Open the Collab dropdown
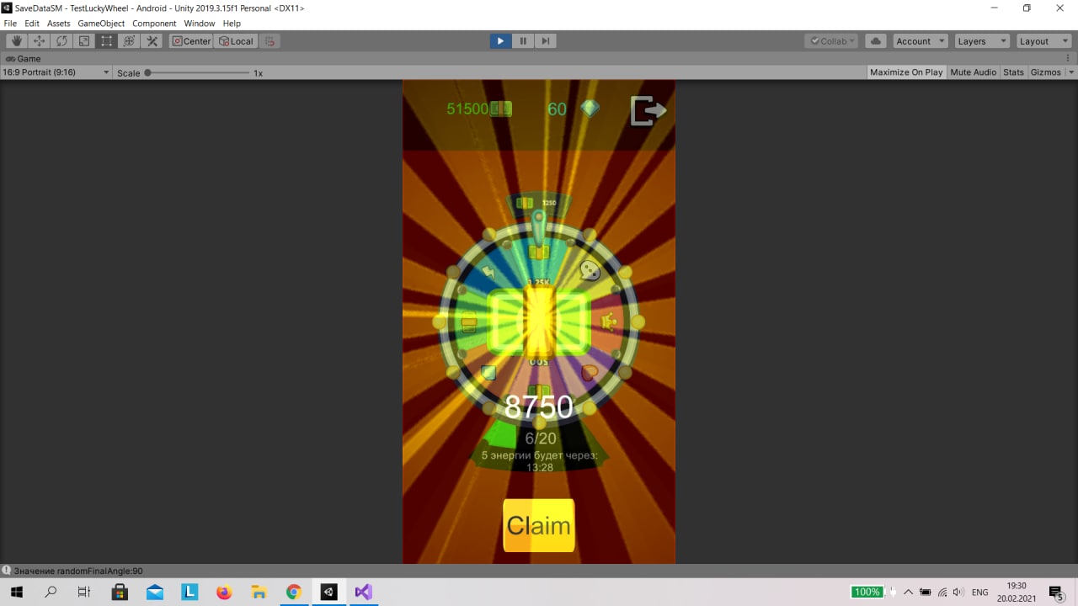 click(832, 40)
